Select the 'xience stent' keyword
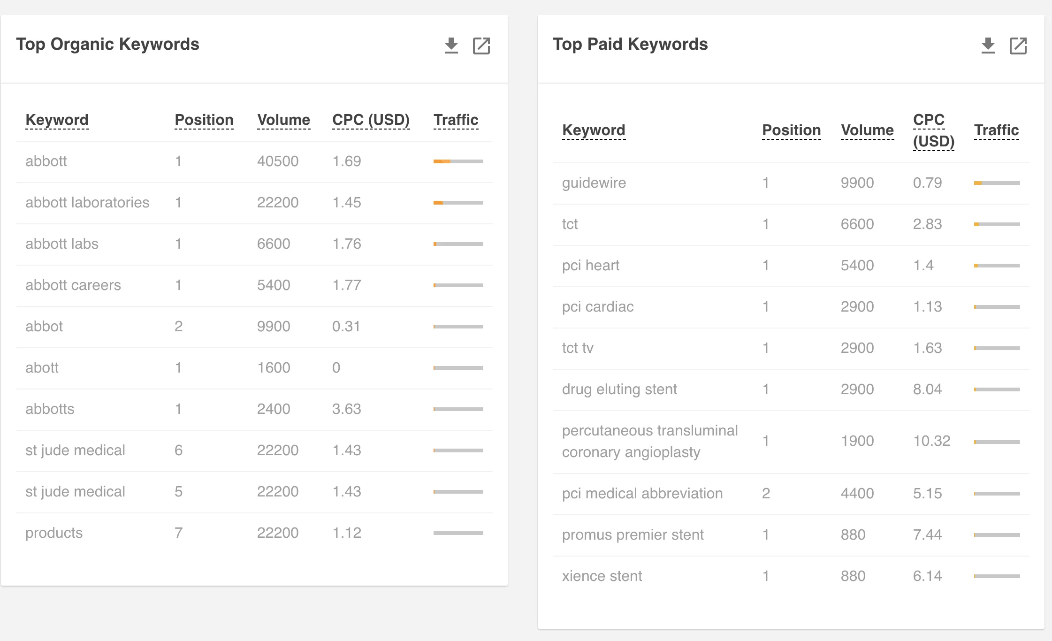 pos(602,576)
